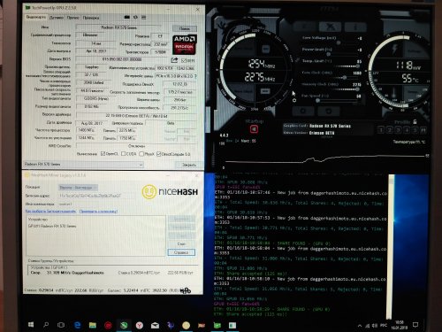Click the taskbar clock showing the date
Image resolution: width=442 pixels, height=332 pixels.
pyautogui.click(x=400, y=325)
